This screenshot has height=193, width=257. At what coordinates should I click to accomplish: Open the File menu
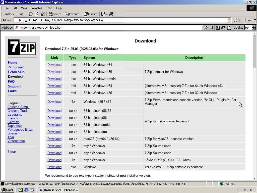pyautogui.click(x=7, y=8)
